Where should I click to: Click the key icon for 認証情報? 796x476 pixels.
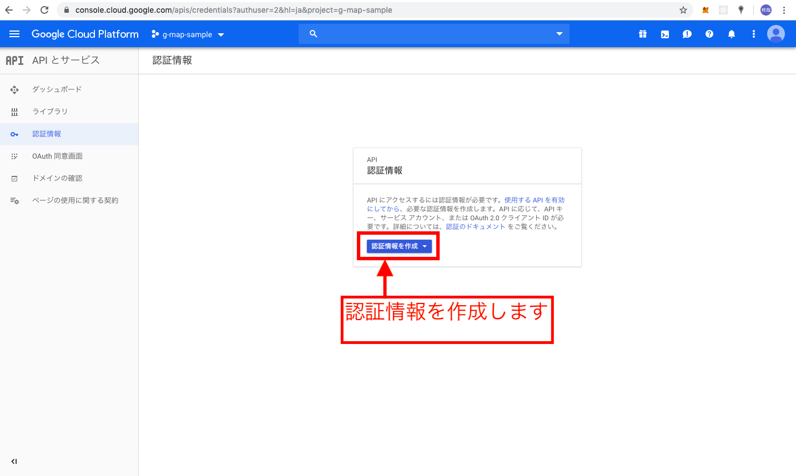14,134
